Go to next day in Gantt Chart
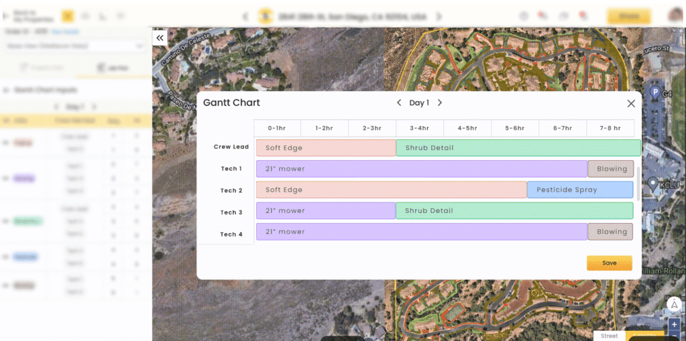The image size is (686, 341). tap(440, 103)
